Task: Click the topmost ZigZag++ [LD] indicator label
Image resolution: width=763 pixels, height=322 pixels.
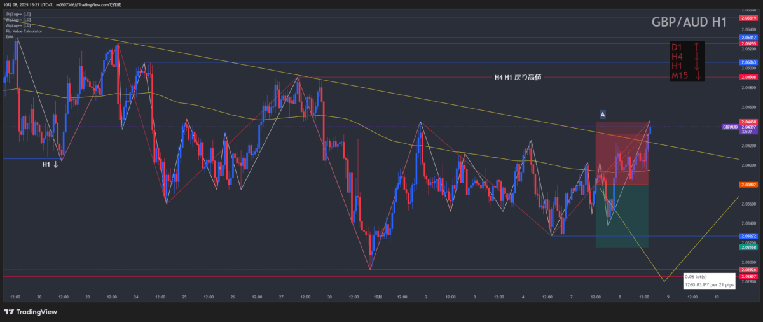Action: click(x=18, y=14)
